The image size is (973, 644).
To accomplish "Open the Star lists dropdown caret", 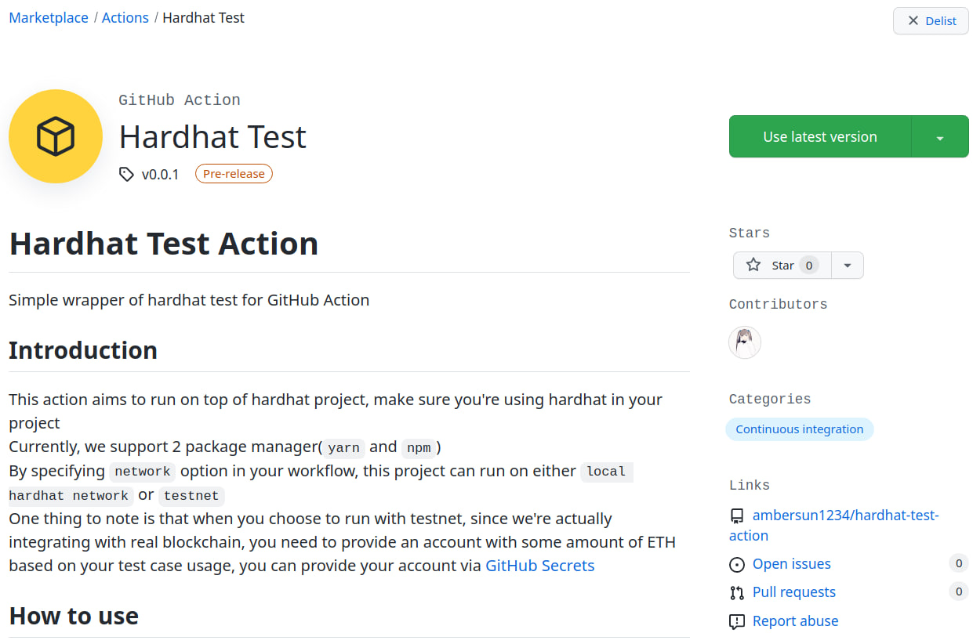I will click(x=847, y=266).
